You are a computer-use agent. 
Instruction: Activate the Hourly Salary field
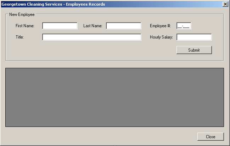[x=194, y=37]
